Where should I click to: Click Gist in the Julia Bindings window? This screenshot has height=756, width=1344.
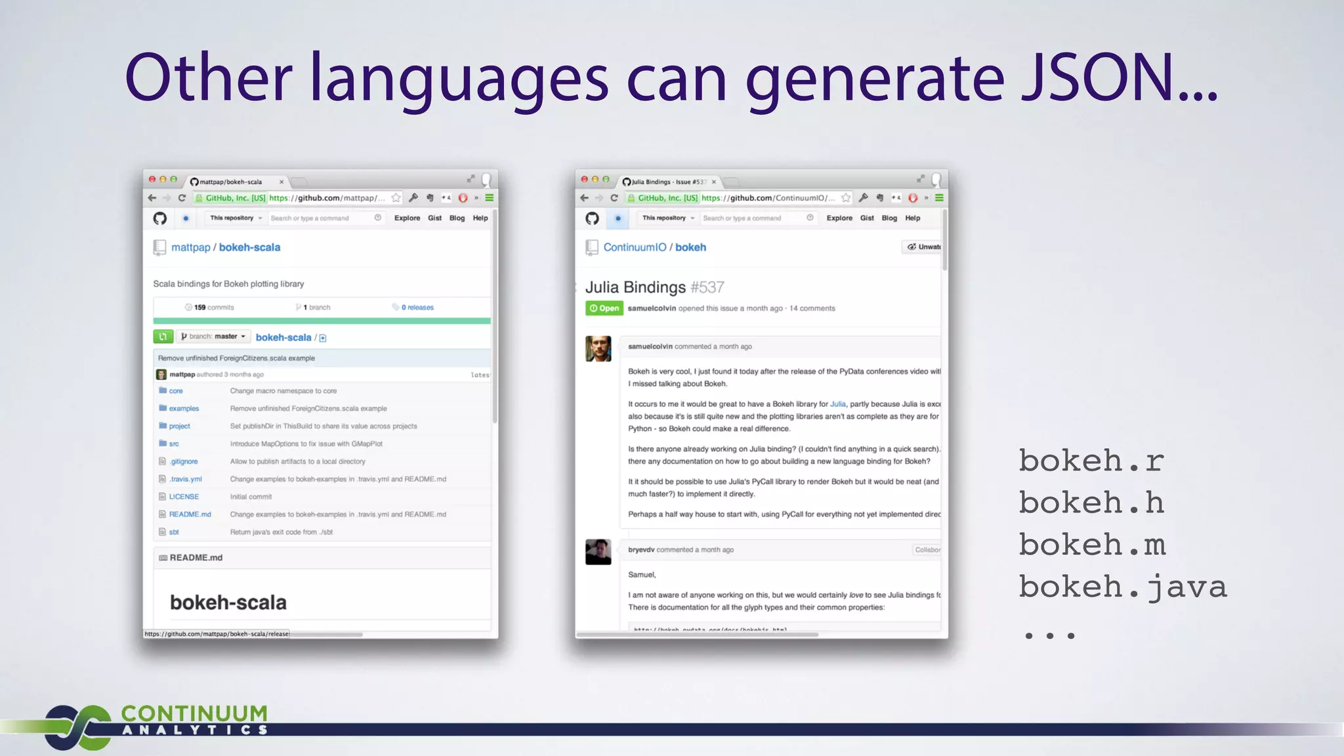pyautogui.click(x=867, y=219)
